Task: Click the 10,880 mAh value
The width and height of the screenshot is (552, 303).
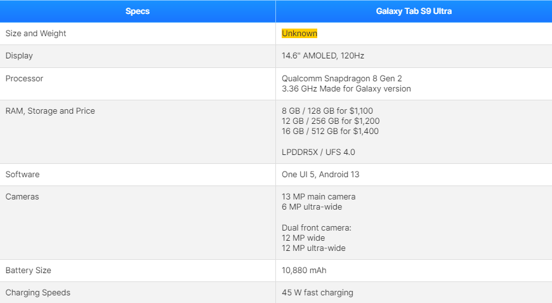Action: (304, 271)
